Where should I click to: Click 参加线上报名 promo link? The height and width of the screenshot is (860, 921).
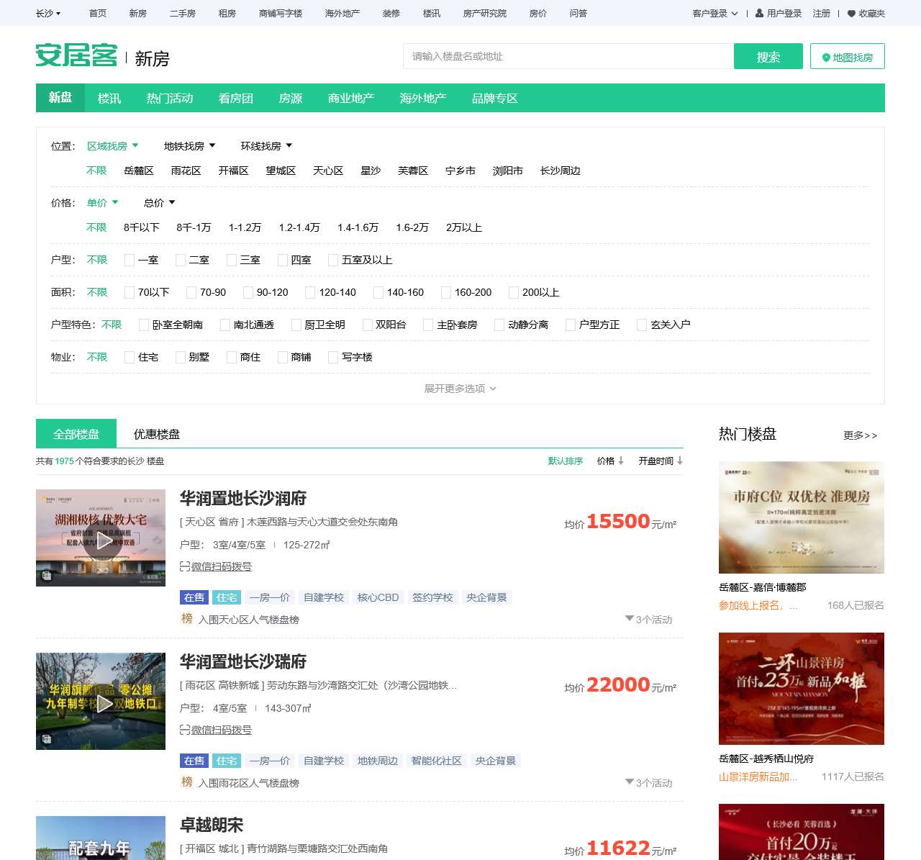758,605
